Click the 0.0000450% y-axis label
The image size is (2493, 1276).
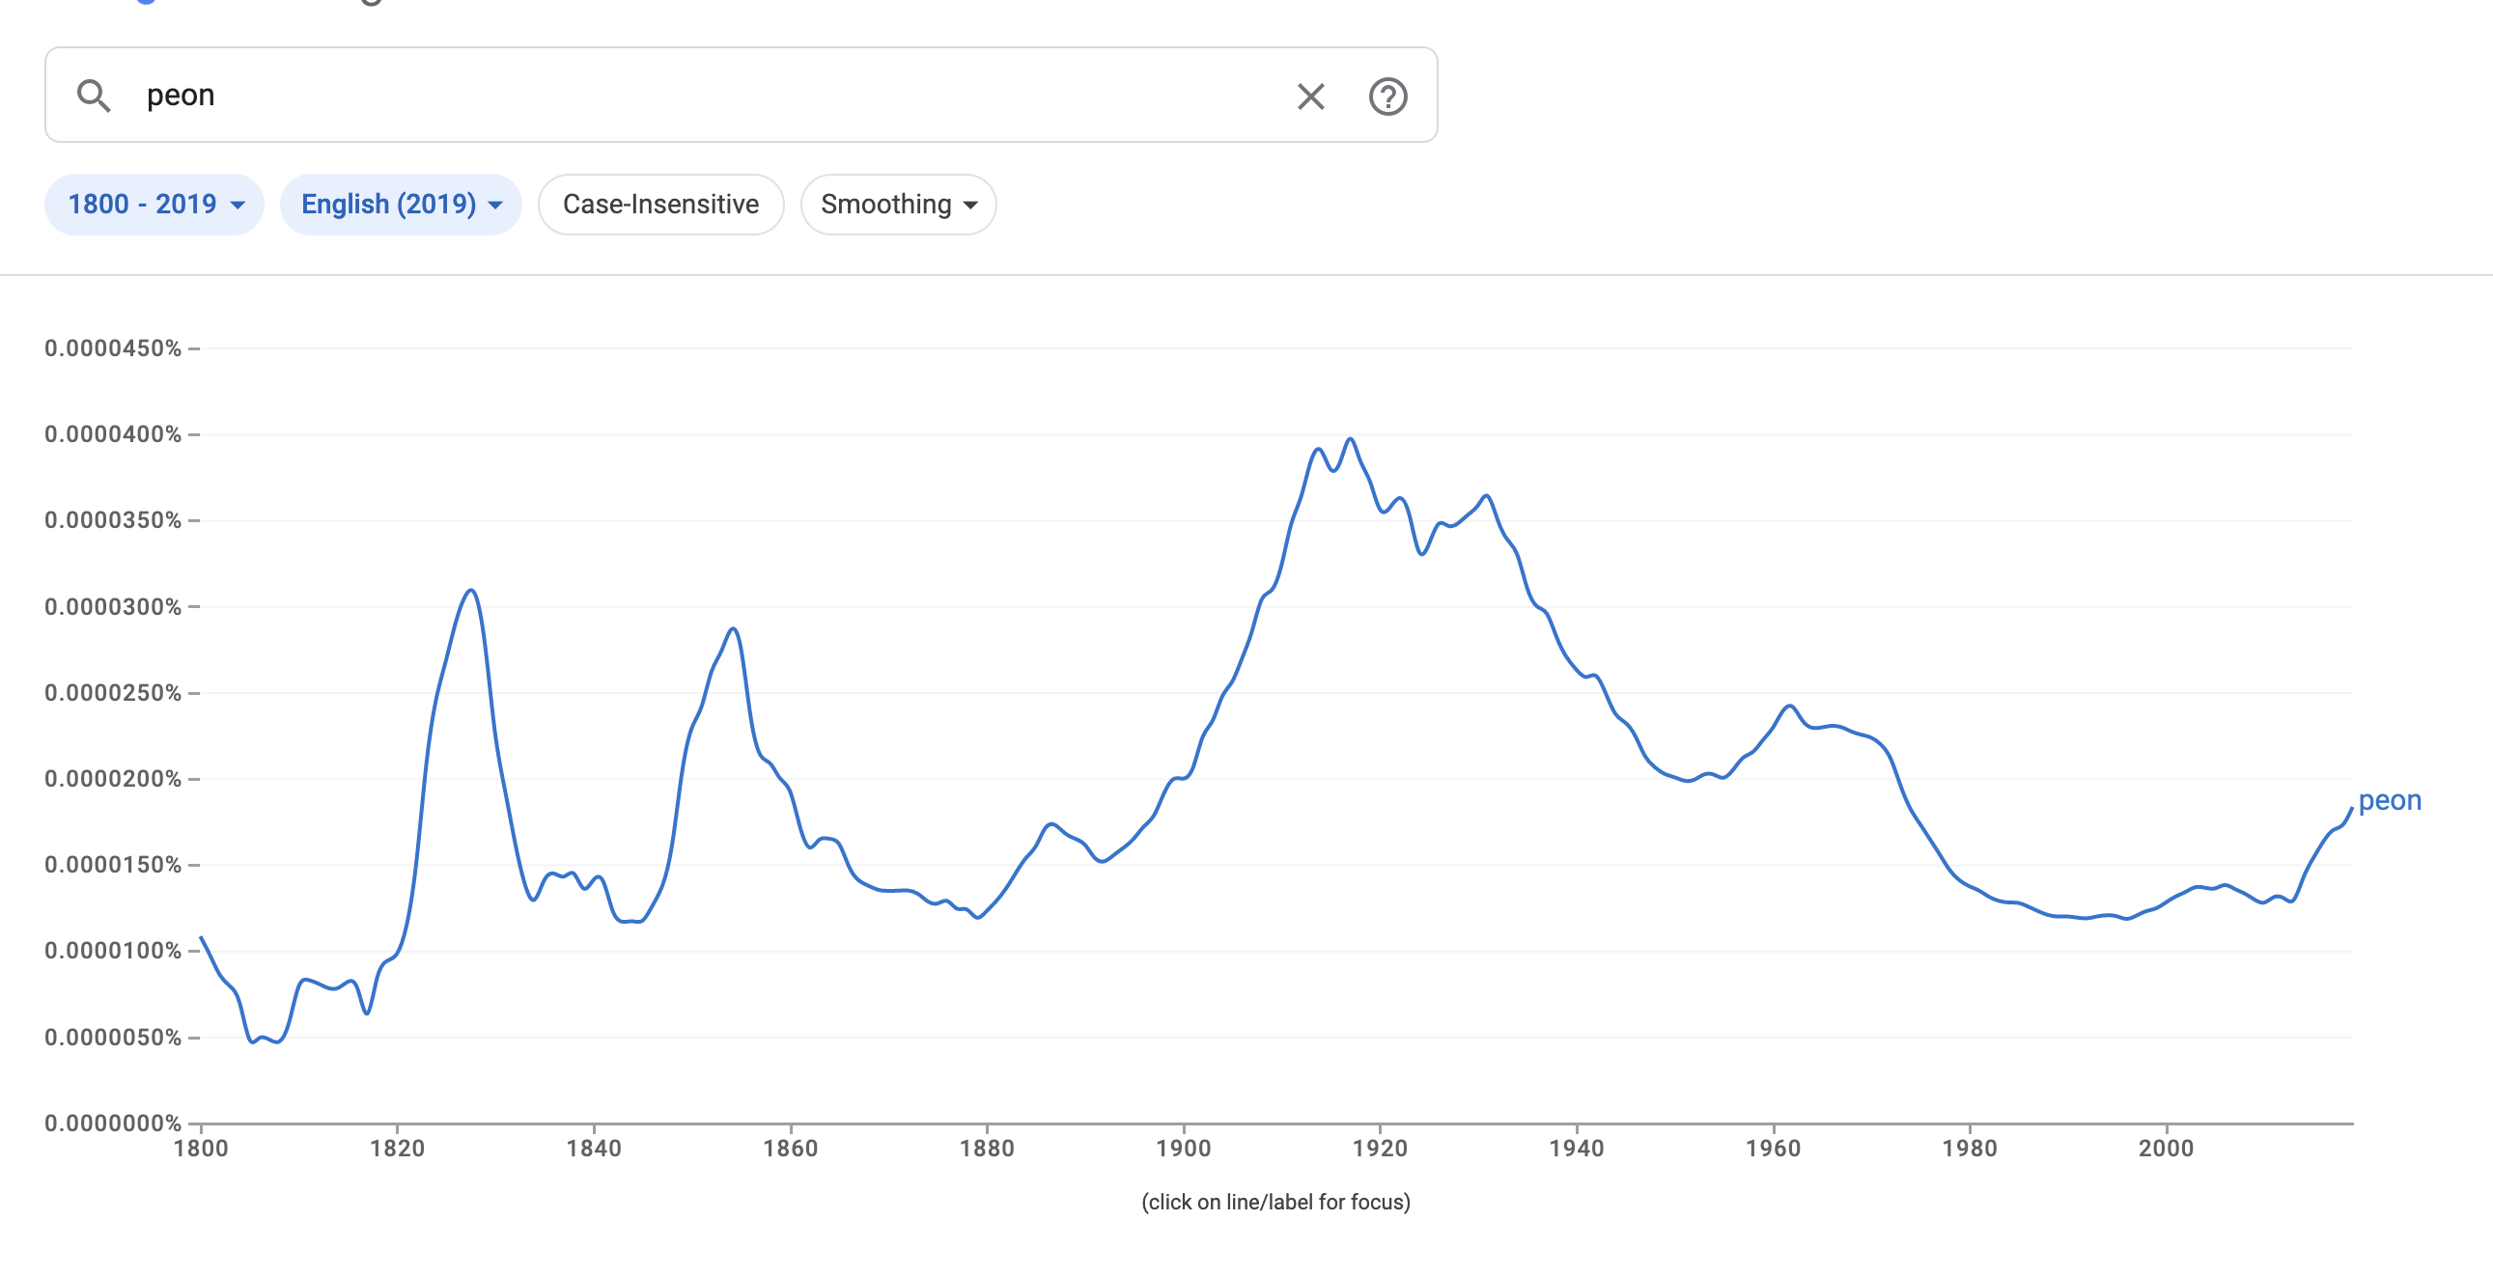tap(113, 348)
